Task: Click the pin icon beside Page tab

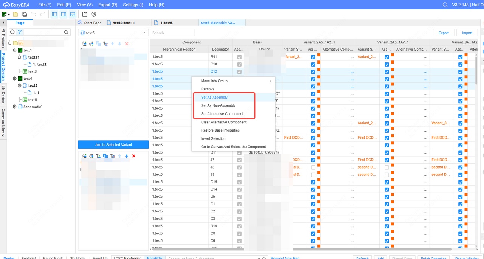Action: (4, 23)
